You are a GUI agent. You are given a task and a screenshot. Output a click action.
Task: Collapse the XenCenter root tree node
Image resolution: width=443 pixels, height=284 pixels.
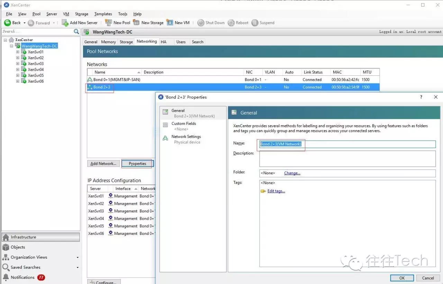click(x=6, y=40)
